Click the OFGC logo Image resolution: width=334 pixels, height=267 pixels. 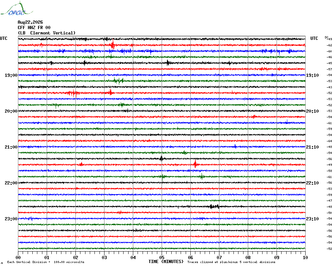coord(17,9)
